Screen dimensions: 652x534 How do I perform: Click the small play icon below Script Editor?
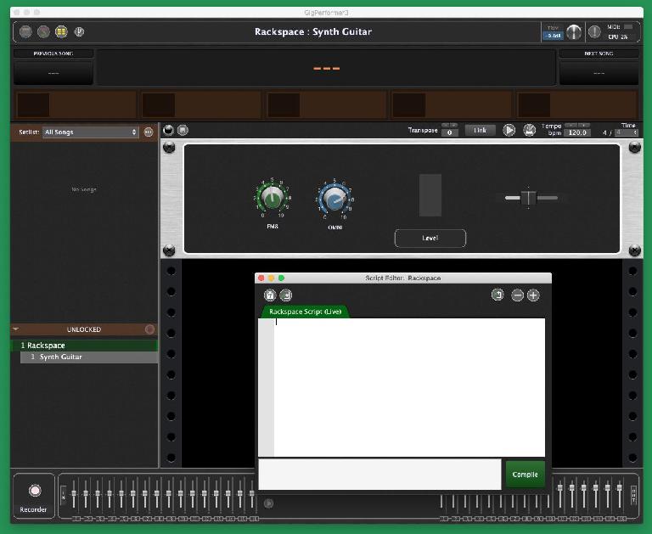(268, 503)
